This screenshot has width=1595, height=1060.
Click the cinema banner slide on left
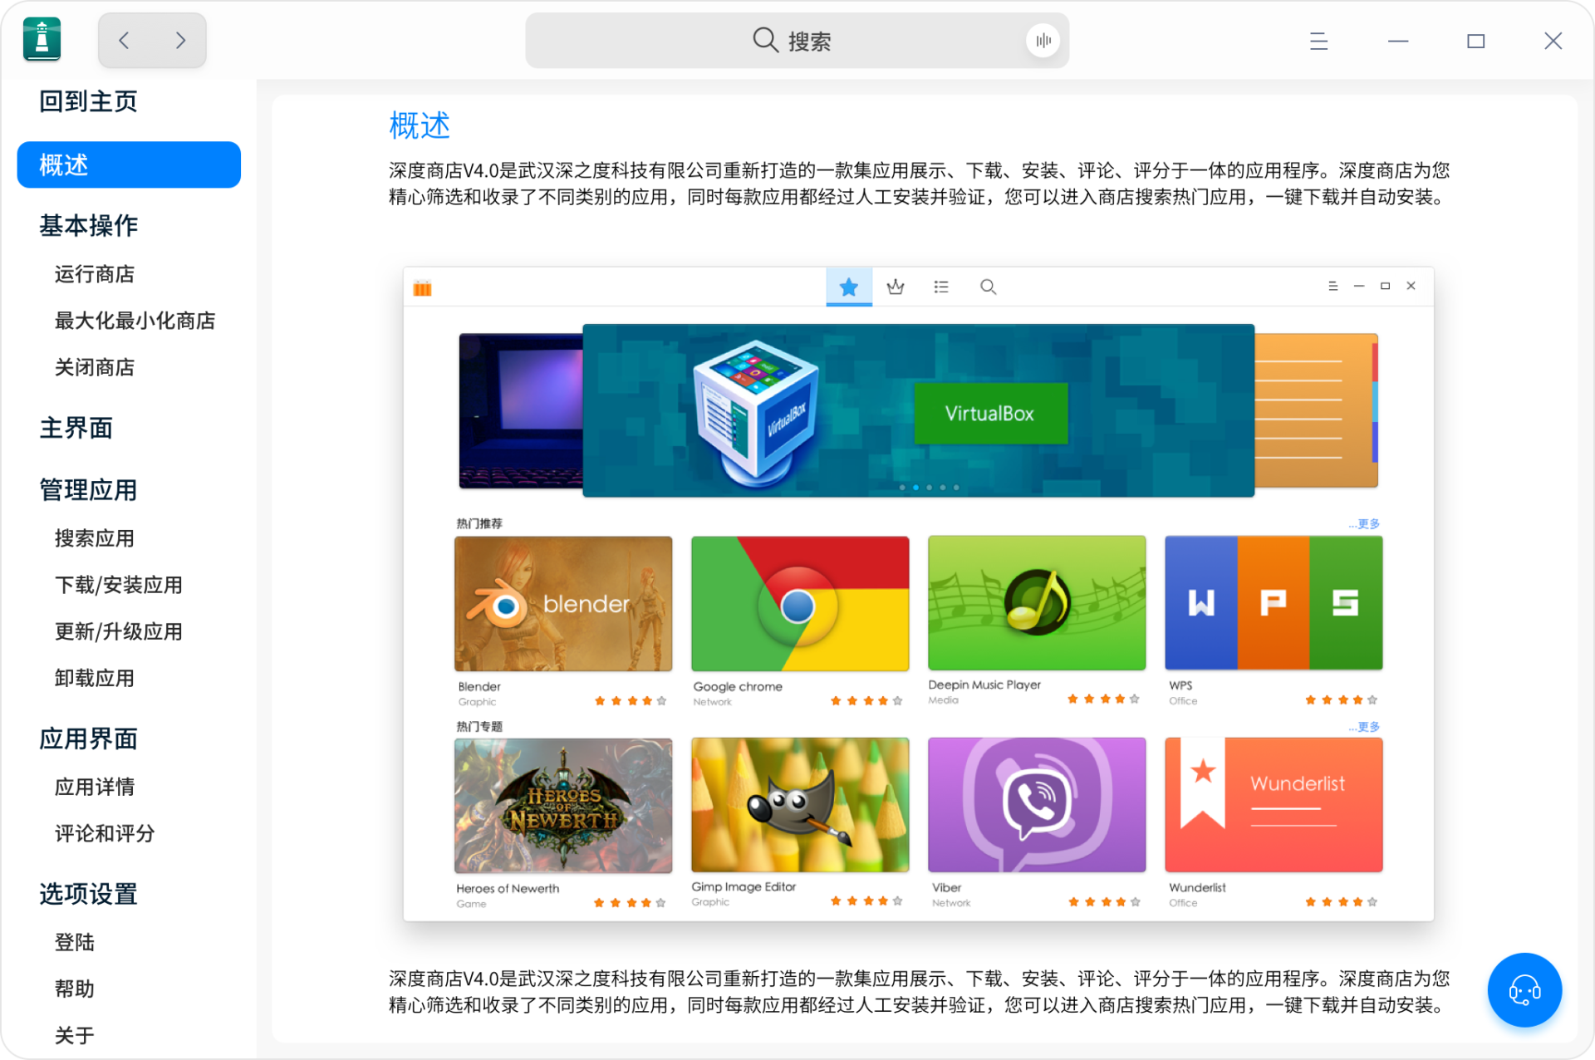pyautogui.click(x=521, y=410)
